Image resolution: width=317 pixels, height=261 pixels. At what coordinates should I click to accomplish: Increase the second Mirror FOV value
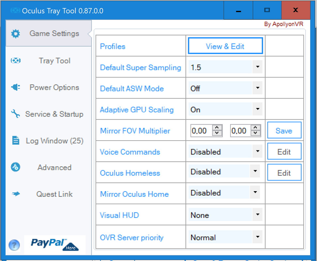click(x=255, y=128)
